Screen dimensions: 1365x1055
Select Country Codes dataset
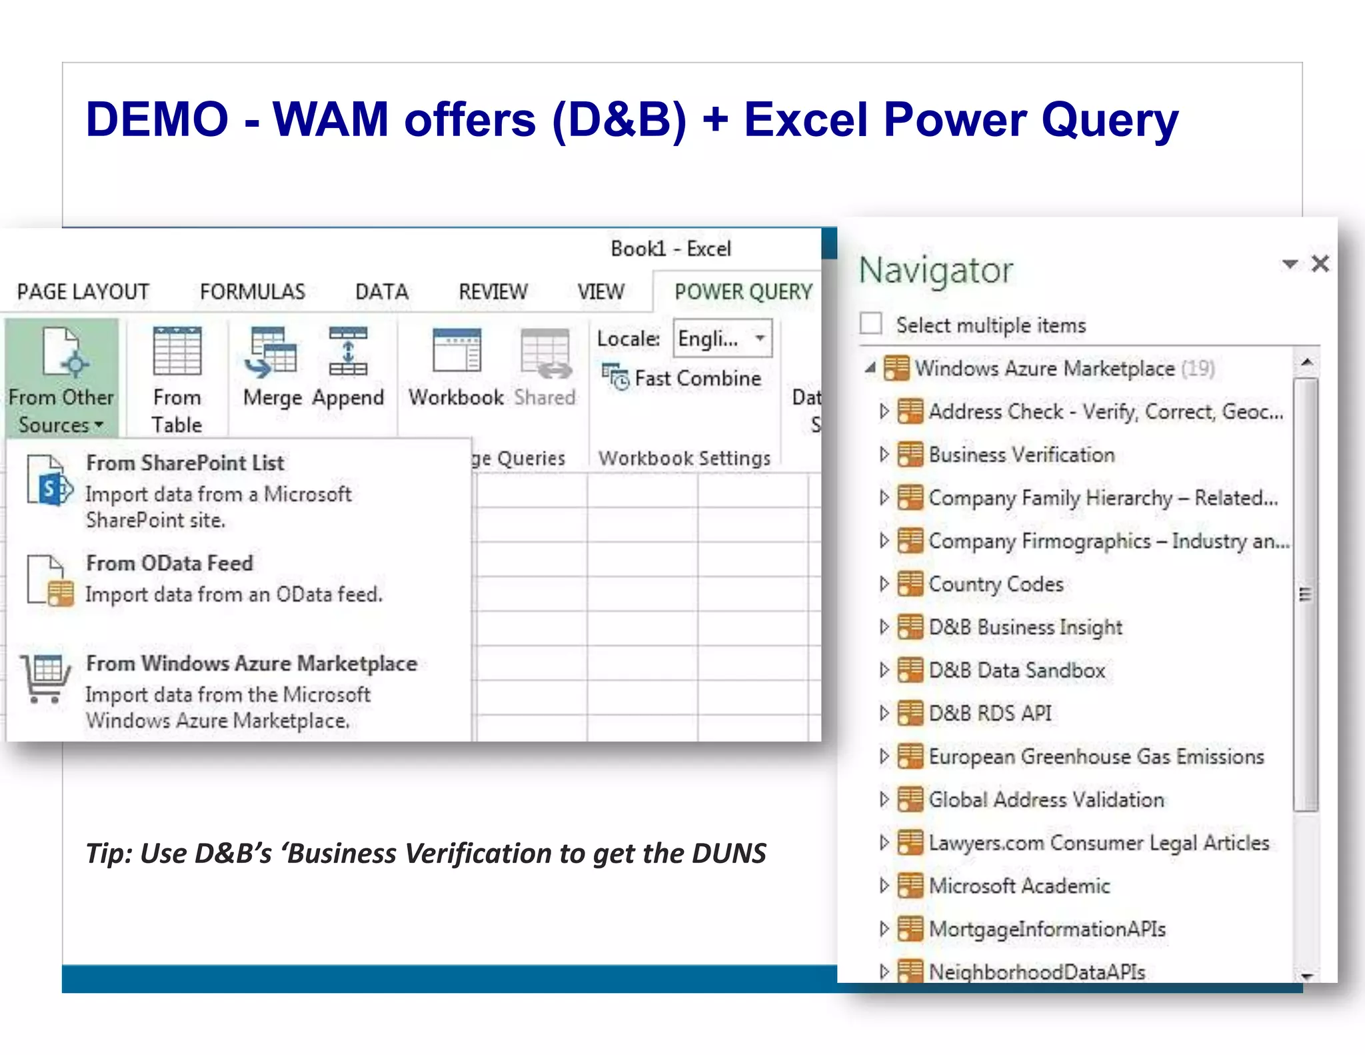click(996, 584)
